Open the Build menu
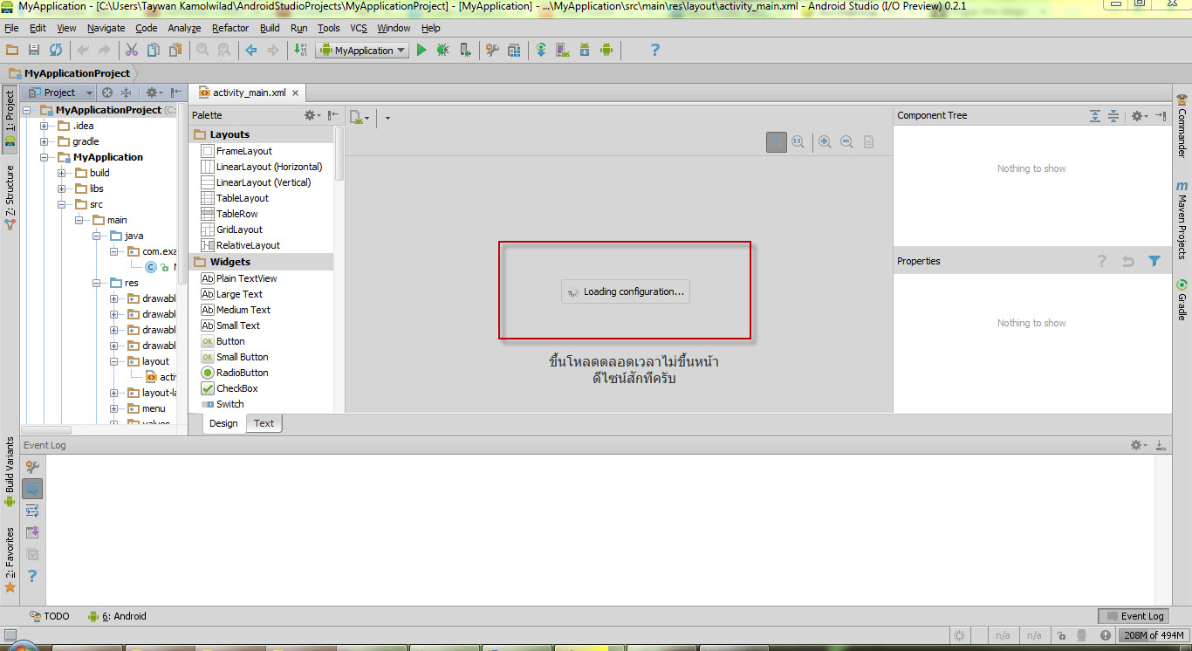Screen dimensions: 1192x651 [x=271, y=28]
